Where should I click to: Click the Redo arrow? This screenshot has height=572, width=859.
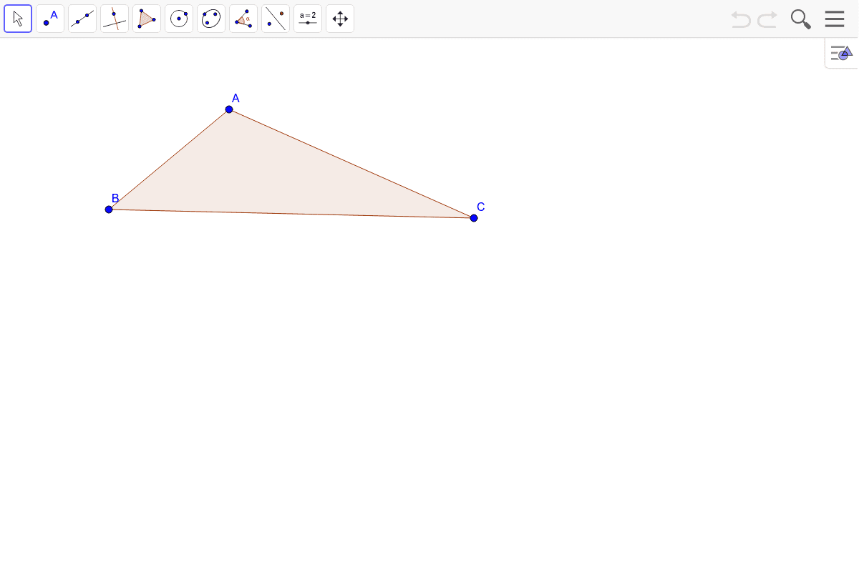[x=767, y=19]
